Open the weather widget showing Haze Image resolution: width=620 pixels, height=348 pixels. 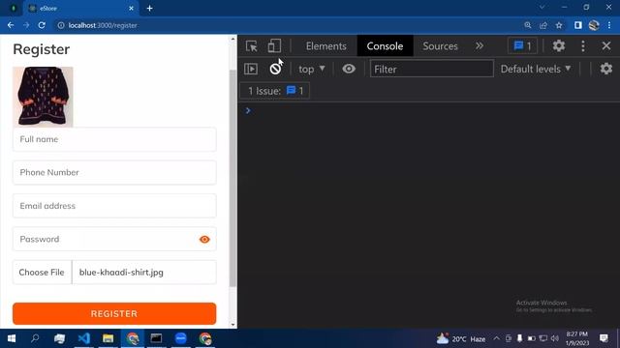[461, 338]
